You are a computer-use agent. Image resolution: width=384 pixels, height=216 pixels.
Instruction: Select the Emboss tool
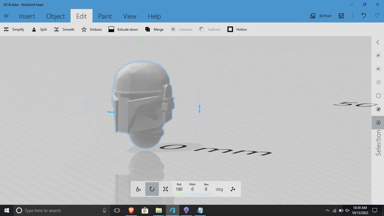[91, 29]
